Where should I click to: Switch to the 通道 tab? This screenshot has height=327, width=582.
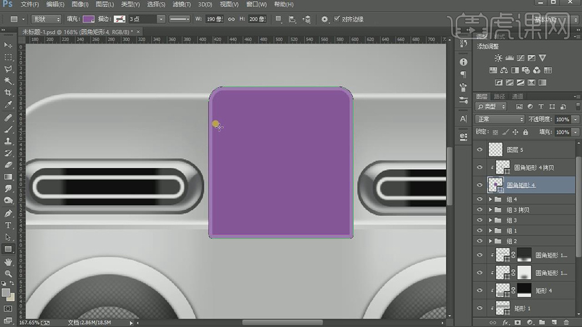(517, 96)
